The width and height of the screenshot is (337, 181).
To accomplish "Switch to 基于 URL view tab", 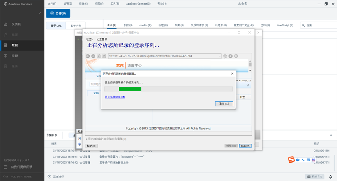I will coord(56,26).
